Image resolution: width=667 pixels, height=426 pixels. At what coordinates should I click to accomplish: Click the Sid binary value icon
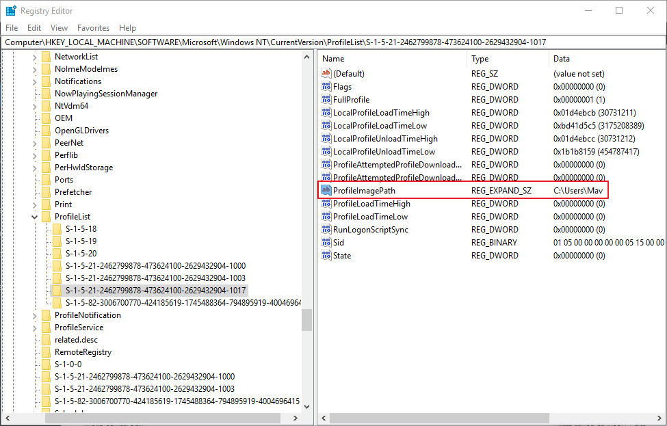(326, 242)
